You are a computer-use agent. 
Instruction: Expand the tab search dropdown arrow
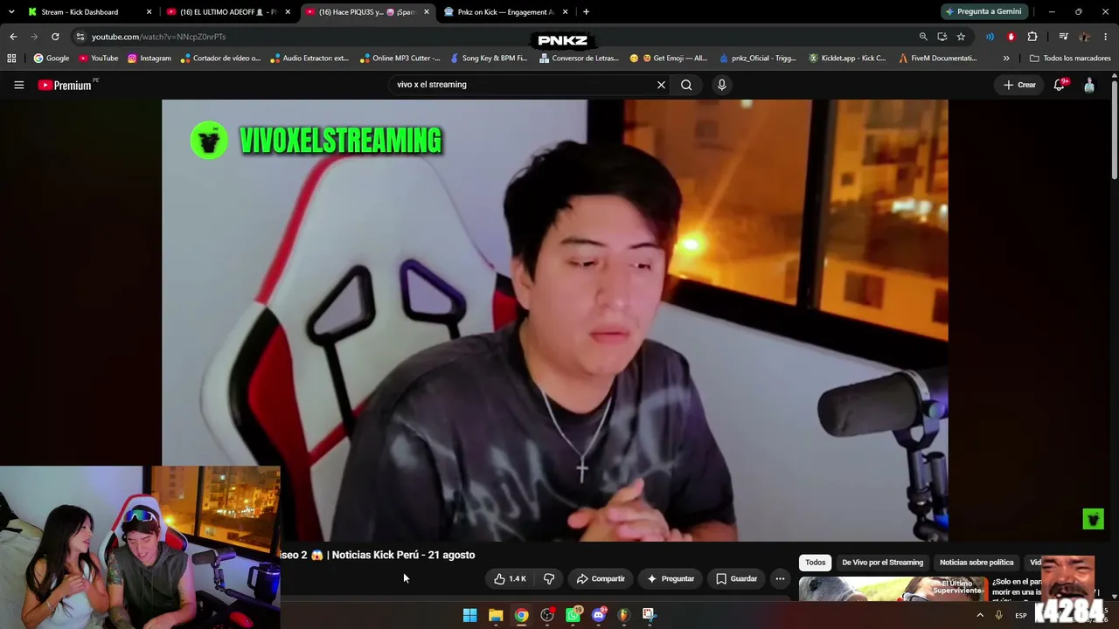coord(10,12)
